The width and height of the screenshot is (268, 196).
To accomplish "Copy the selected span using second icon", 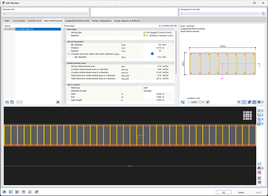I will 12,102.
